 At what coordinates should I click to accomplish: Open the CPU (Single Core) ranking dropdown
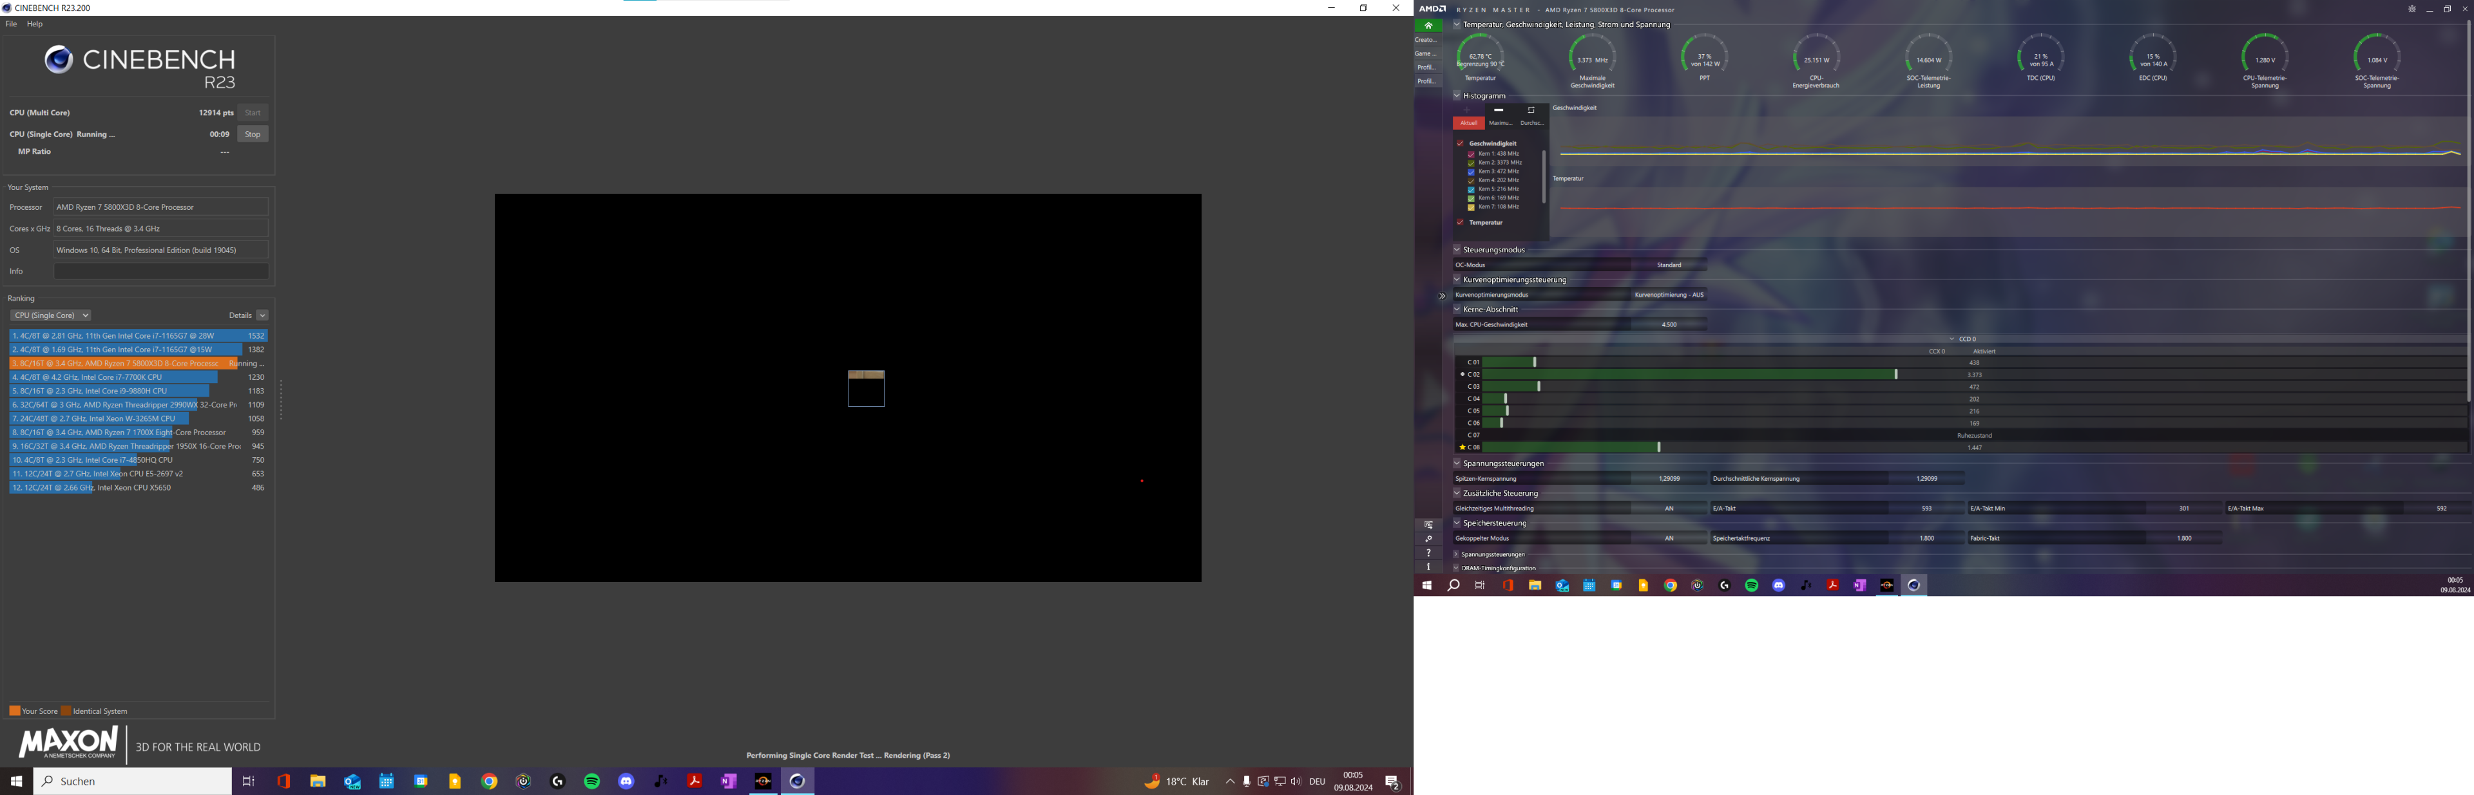pyautogui.click(x=51, y=315)
